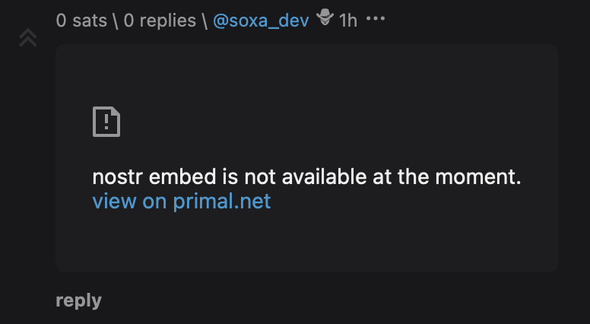Zap this comment using the upvote arrows

[28, 37]
